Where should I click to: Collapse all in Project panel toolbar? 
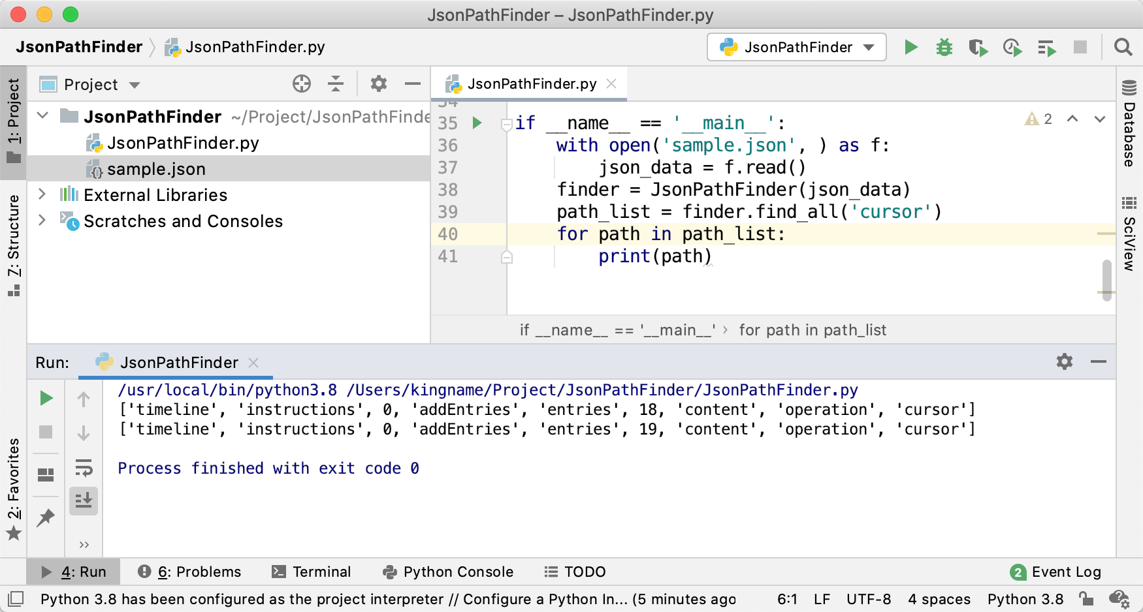click(x=336, y=84)
